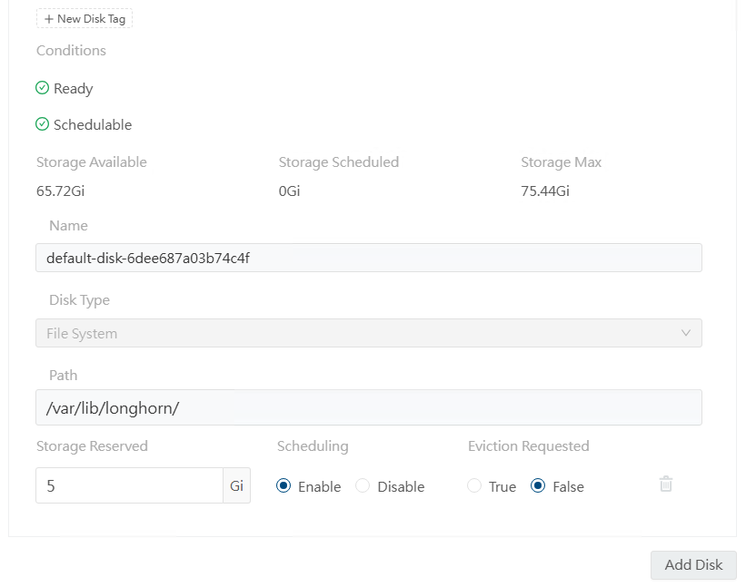746x587 pixels.
Task: Open the Disk Type dropdown arrow
Action: tap(686, 333)
